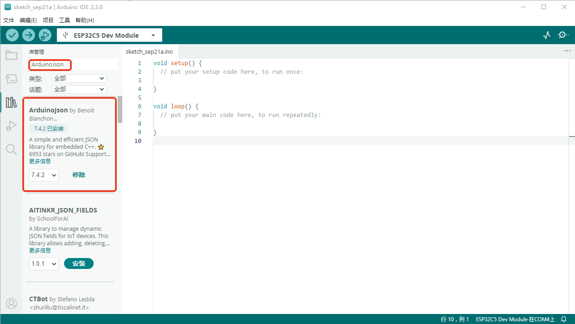This screenshot has height=324, width=575.
Task: Click the AITINKR_JSON_FIELDS library title
Action: (x=63, y=210)
